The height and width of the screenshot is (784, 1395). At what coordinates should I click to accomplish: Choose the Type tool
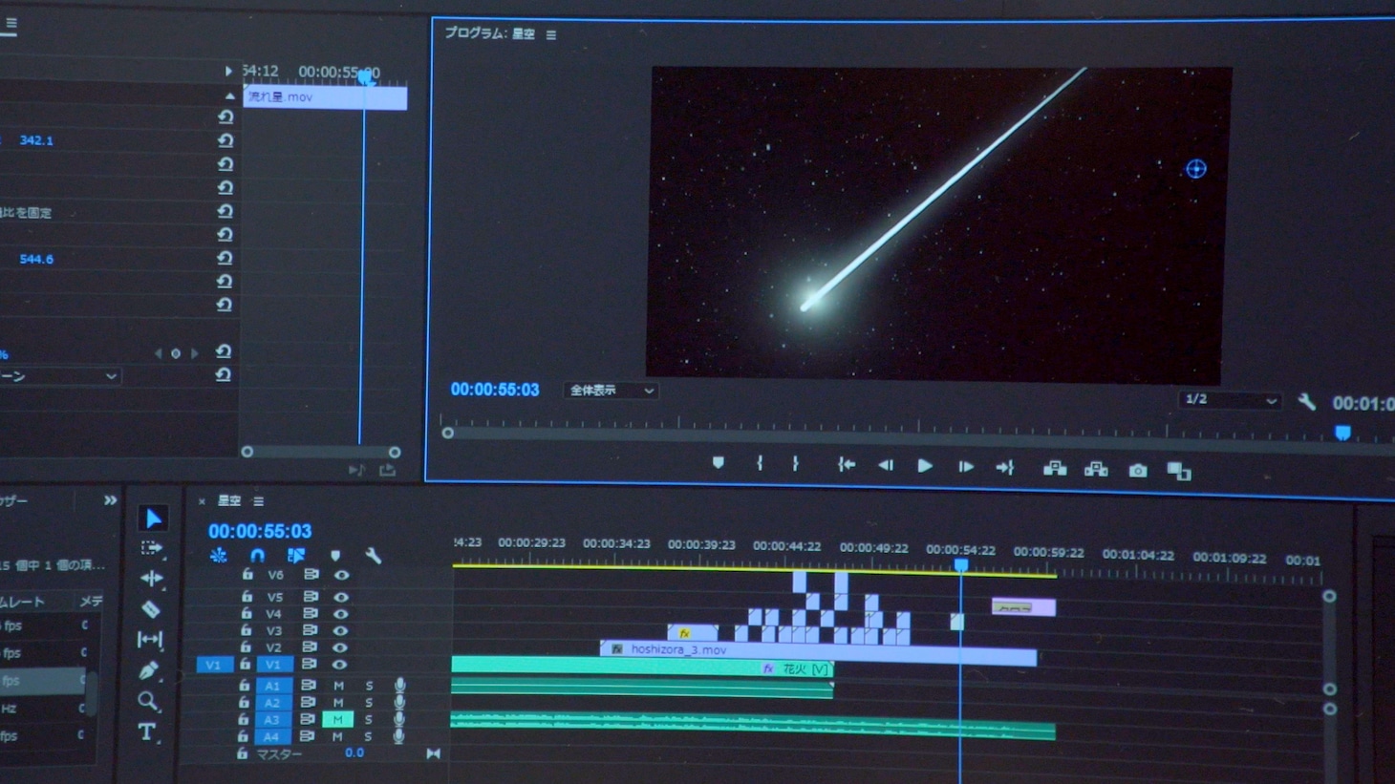tap(147, 732)
